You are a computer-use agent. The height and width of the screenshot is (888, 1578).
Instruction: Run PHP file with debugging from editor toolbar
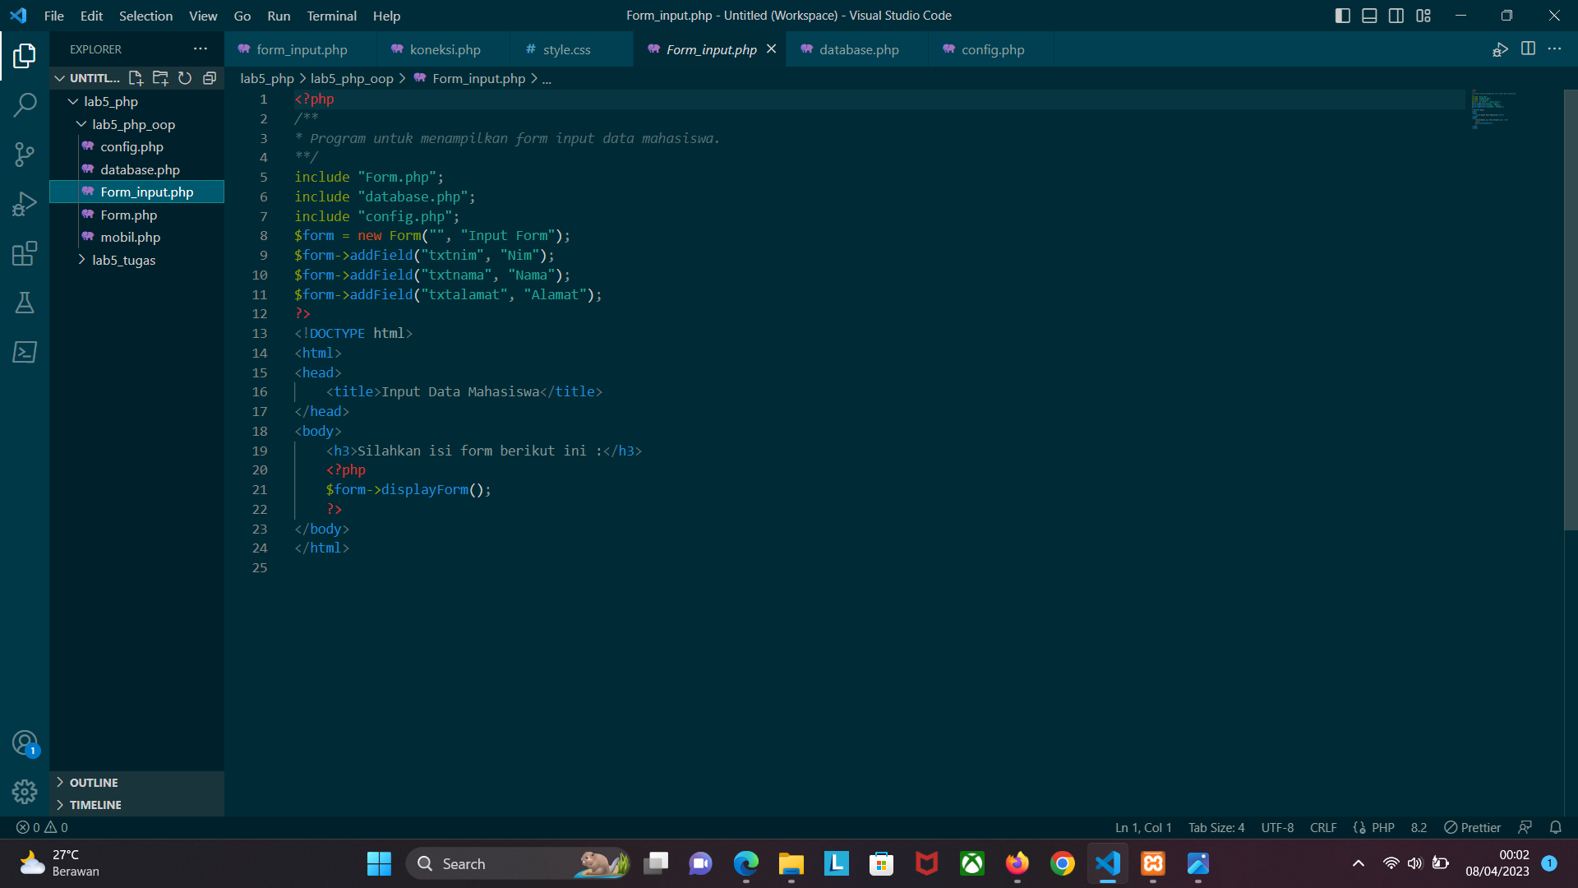point(1500,49)
